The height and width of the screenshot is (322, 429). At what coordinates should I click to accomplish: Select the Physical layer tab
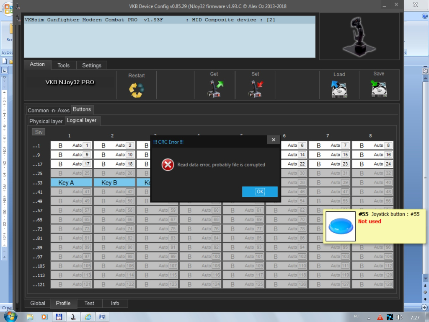tap(46, 121)
